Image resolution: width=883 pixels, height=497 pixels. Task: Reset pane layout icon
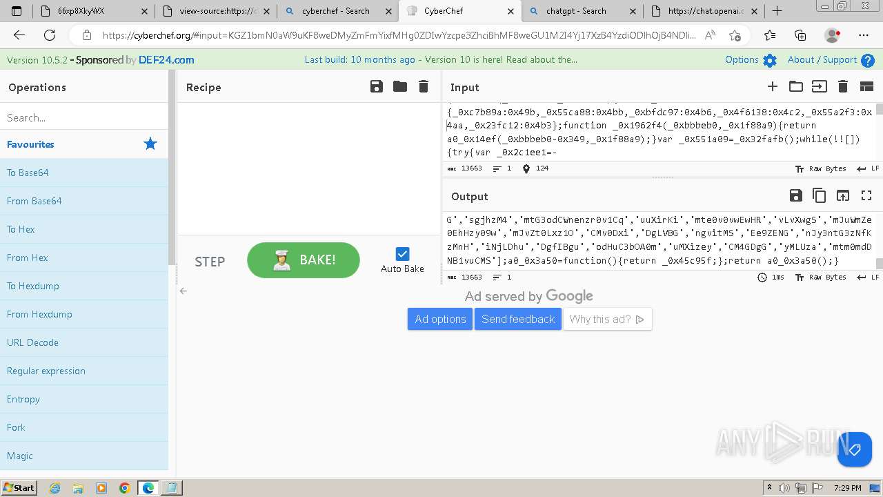coord(866,86)
